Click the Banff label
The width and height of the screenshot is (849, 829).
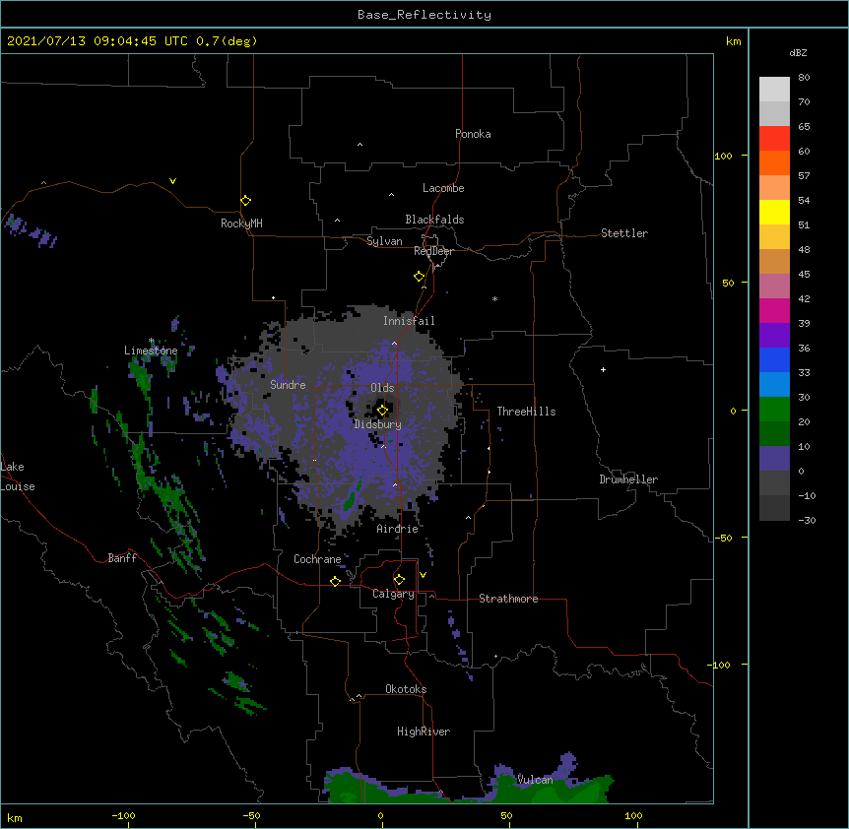[x=122, y=558]
